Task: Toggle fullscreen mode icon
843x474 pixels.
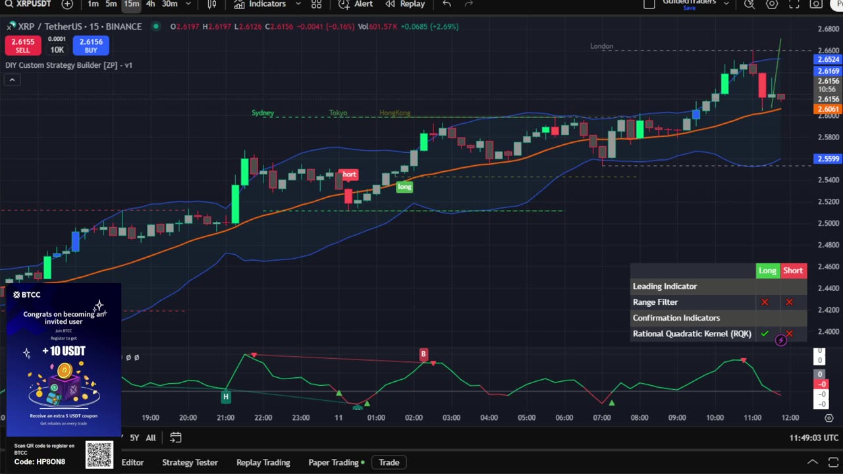Action: tap(794, 4)
